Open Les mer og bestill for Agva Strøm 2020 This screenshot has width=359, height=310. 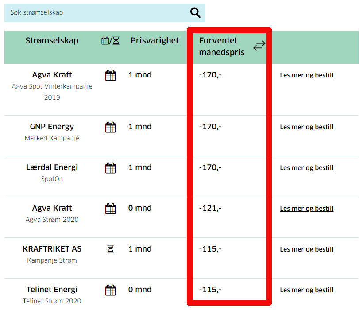[x=307, y=209]
